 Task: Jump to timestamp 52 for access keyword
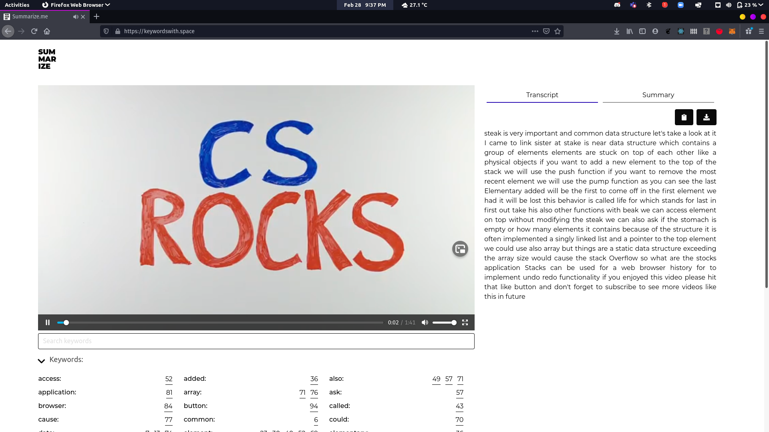coord(169,379)
